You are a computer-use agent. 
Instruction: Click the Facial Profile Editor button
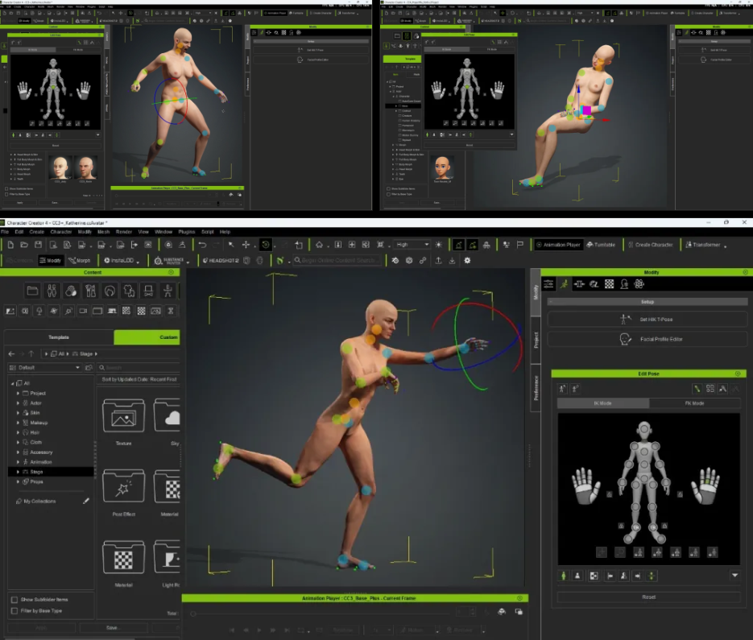pos(644,339)
